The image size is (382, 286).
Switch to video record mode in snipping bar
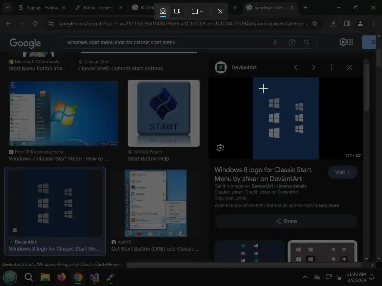pyautogui.click(x=177, y=12)
